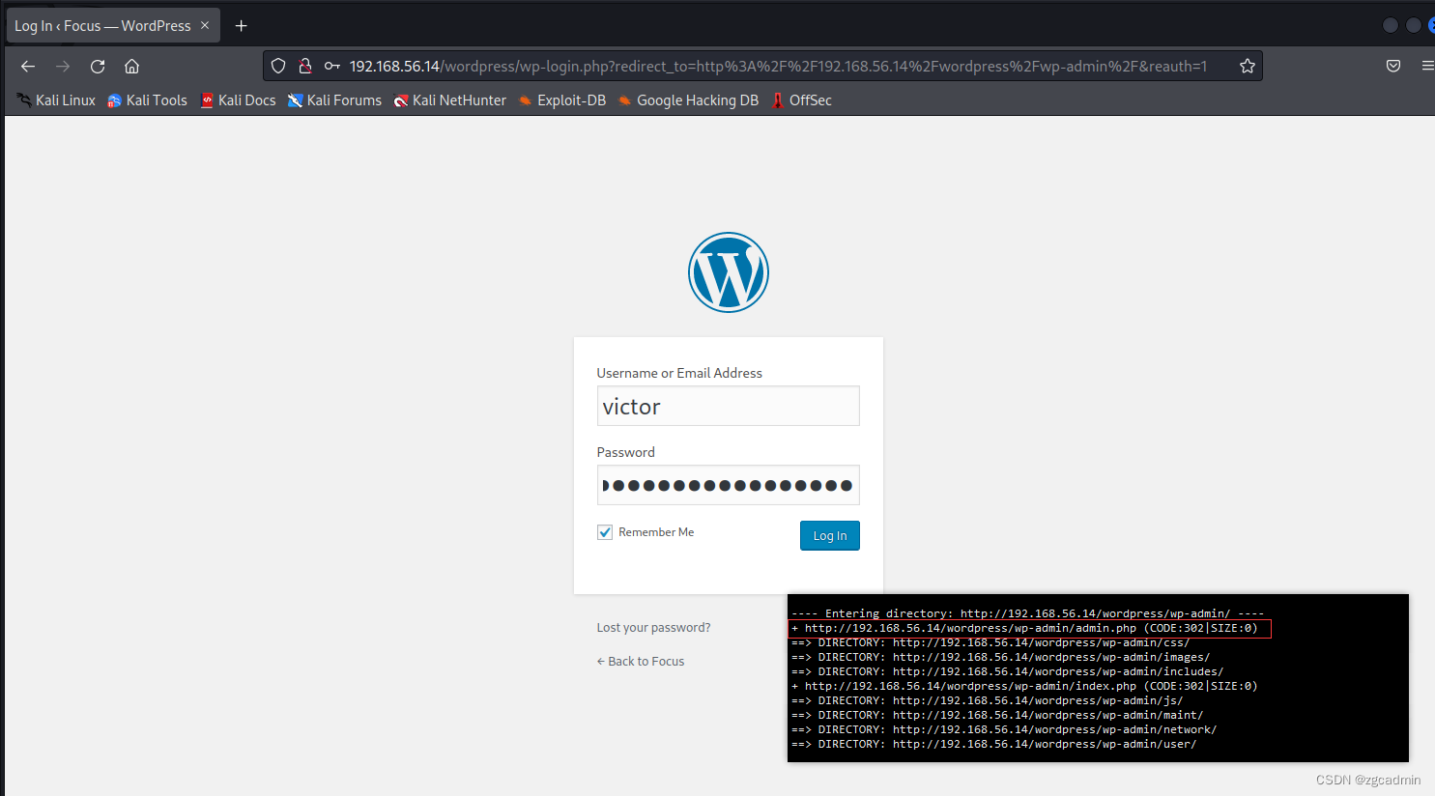Screen dimensions: 1435x796
Task: Open the Pocket save icon
Action: tap(1393, 66)
